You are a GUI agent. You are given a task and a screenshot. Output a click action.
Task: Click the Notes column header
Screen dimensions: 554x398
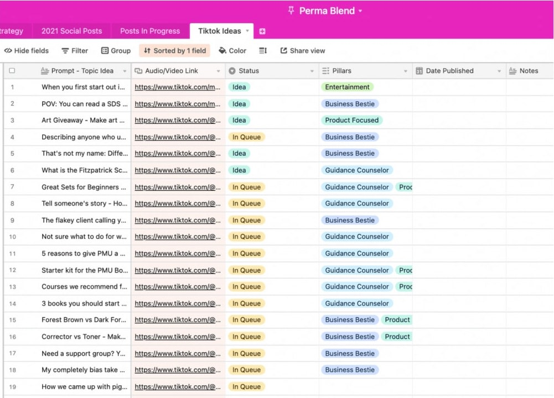(529, 71)
